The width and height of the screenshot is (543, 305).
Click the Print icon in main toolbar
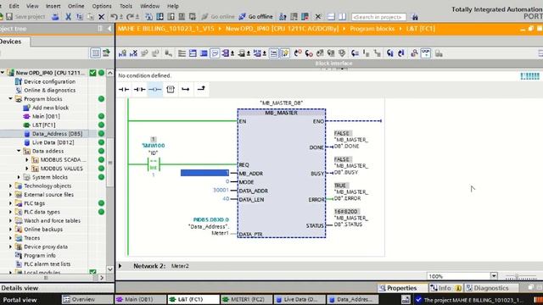click(x=55, y=17)
